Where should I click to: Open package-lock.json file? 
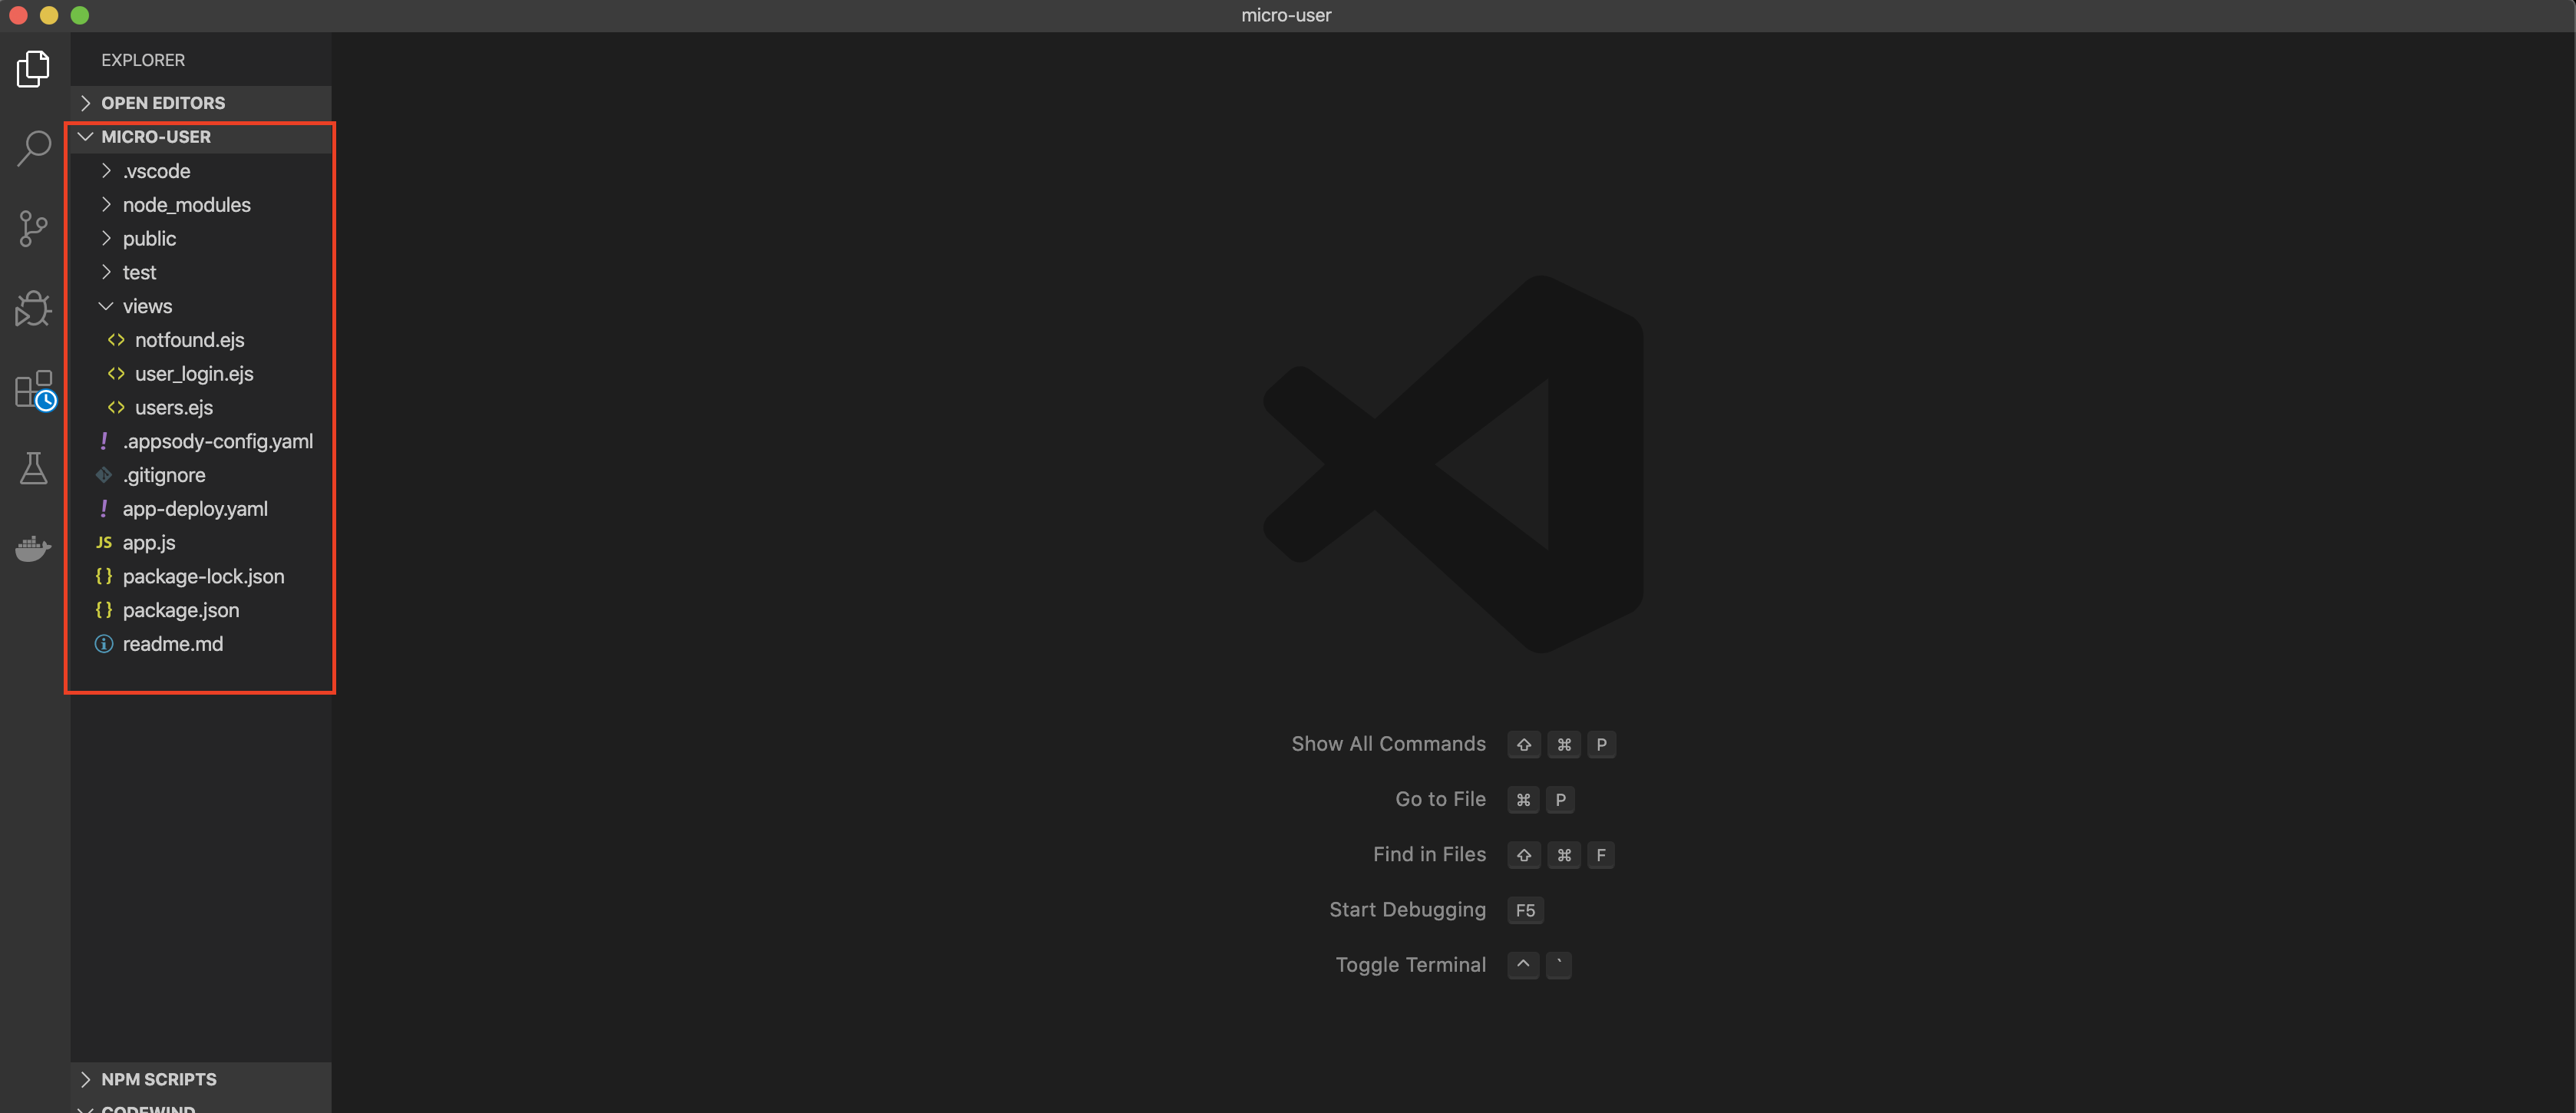(203, 577)
